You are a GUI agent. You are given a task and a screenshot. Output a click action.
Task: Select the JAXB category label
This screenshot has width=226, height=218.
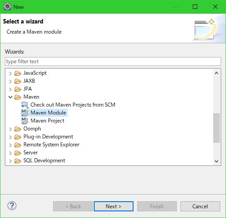click(x=29, y=81)
